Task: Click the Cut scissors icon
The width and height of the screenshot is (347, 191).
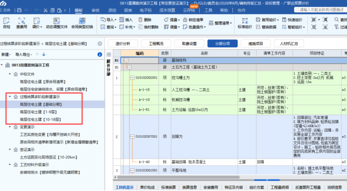Action: pos(45,10)
